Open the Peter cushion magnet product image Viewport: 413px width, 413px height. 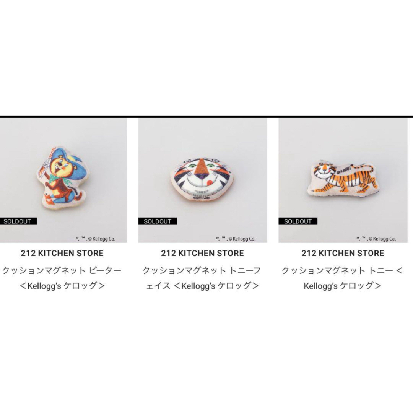click(x=63, y=180)
